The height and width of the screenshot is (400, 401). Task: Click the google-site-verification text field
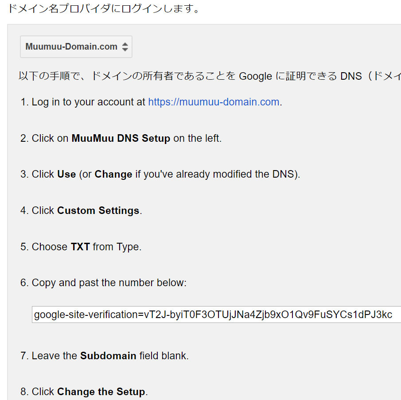216,315
